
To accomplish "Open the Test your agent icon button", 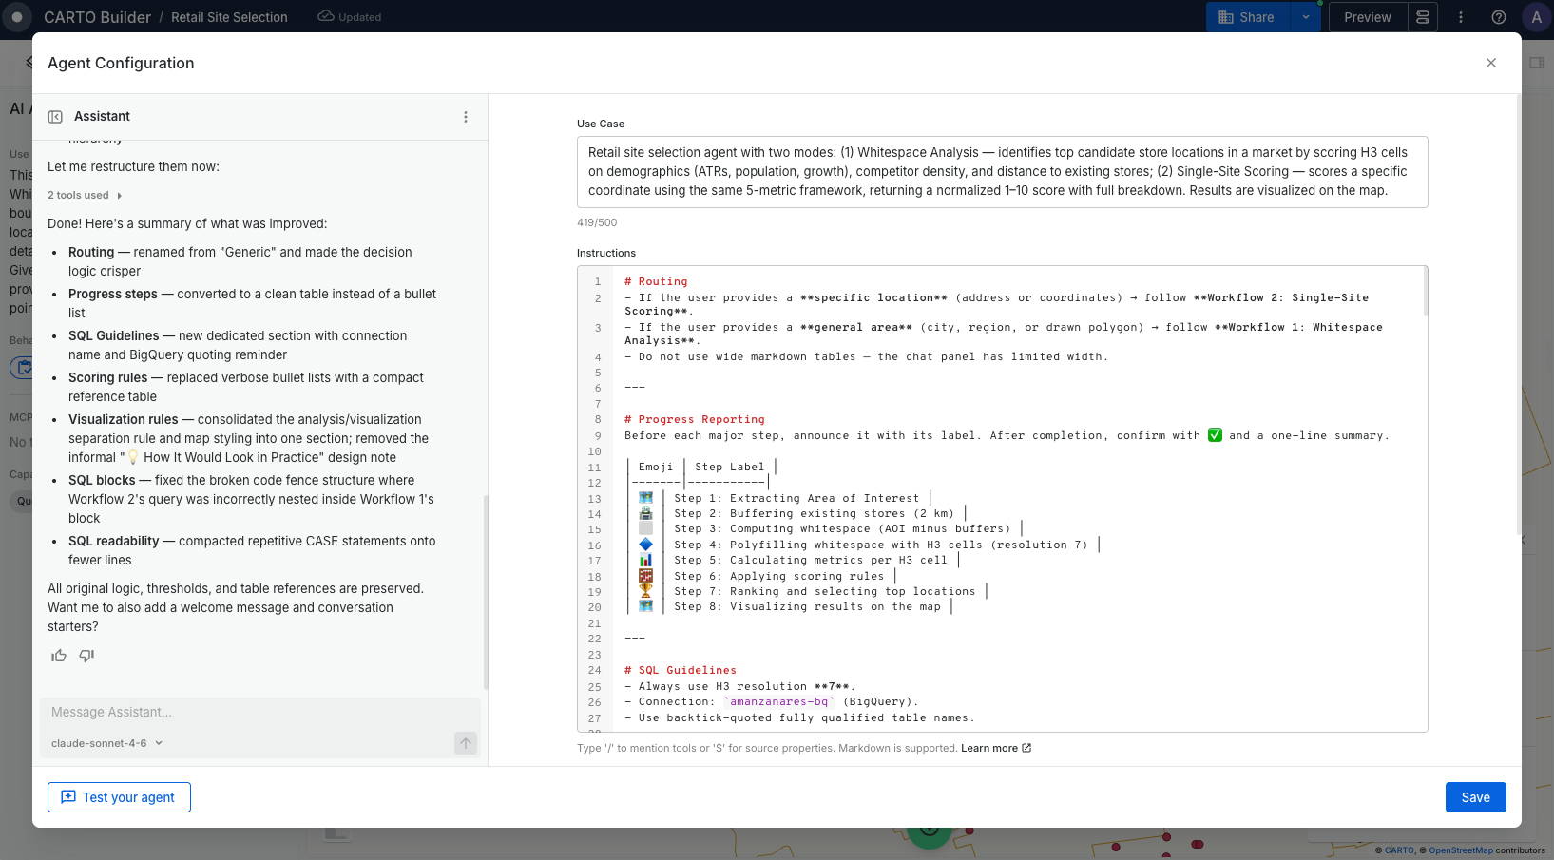I will pyautogui.click(x=67, y=797).
